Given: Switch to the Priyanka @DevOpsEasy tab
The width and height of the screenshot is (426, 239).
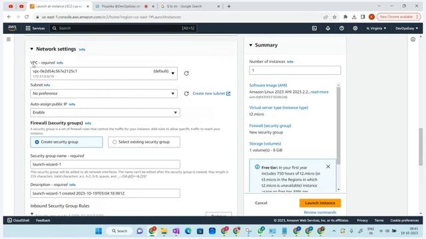Looking at the screenshot, I should click(x=121, y=6).
